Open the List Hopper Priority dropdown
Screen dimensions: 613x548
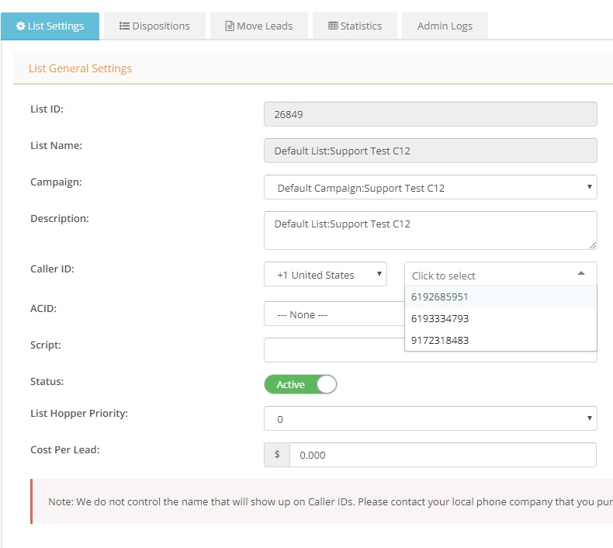431,418
